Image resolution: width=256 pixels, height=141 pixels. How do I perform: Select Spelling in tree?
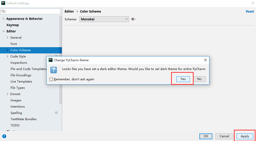[16, 113]
